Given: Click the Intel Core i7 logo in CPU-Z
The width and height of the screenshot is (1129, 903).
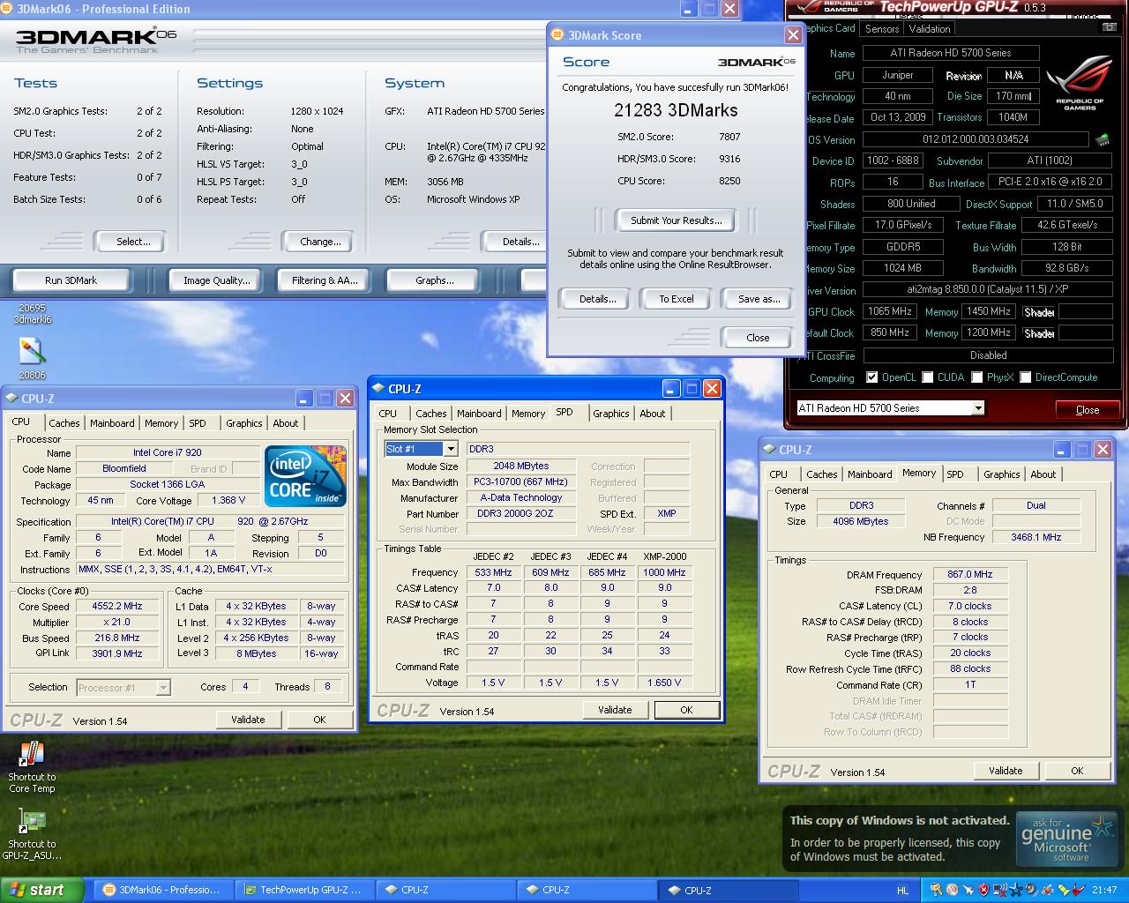Looking at the screenshot, I should (x=305, y=476).
